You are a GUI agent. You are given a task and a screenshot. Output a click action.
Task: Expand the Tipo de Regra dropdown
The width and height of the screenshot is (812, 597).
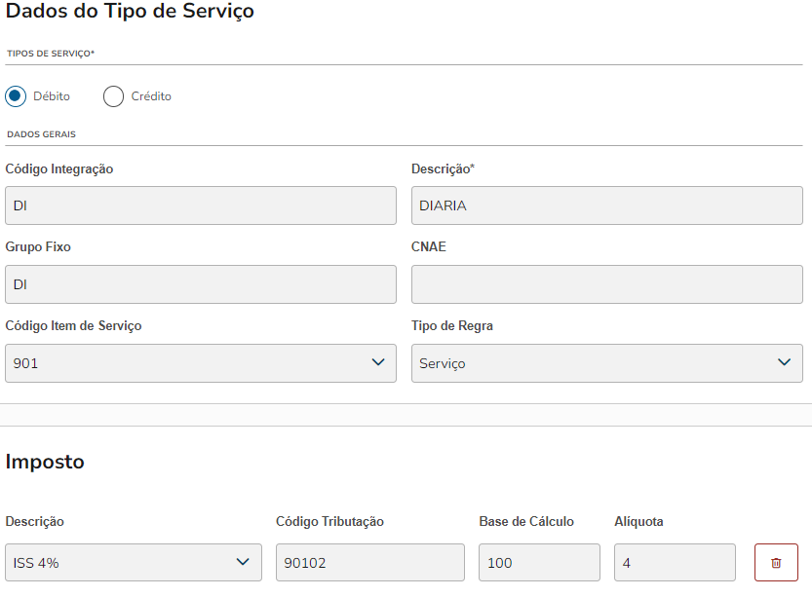(606, 363)
